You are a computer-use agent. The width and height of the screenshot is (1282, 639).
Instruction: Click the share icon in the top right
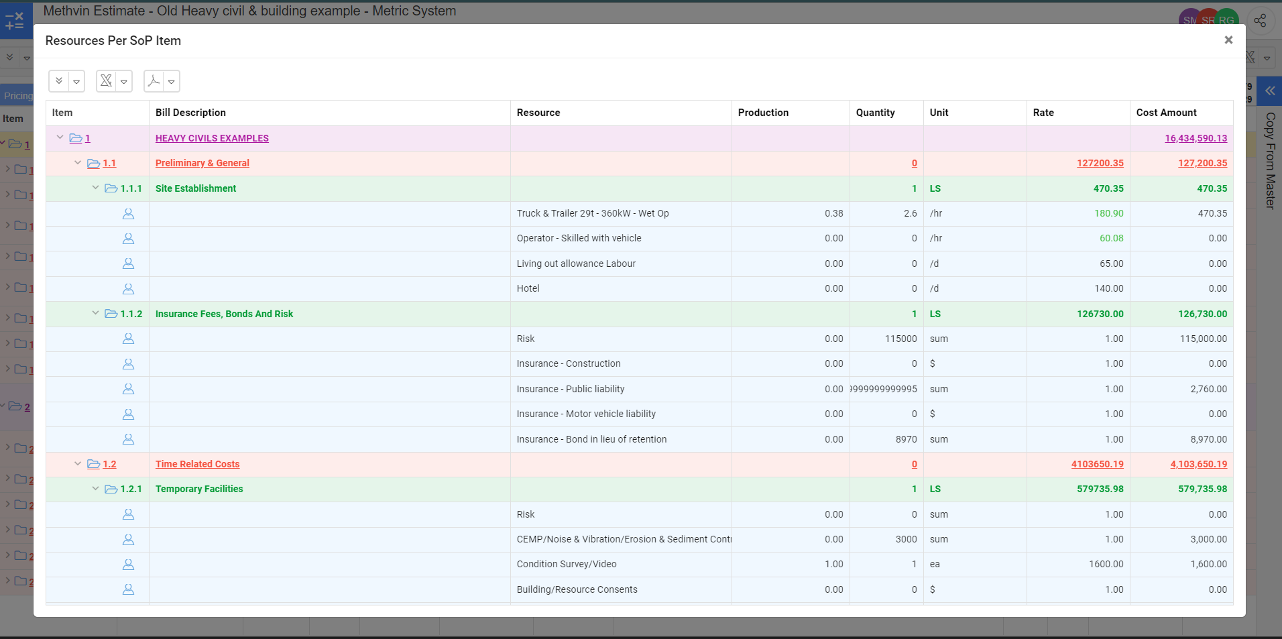(1260, 21)
